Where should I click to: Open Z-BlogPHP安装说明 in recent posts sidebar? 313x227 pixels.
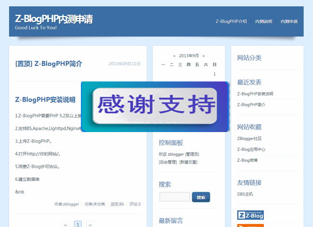[x=255, y=93]
